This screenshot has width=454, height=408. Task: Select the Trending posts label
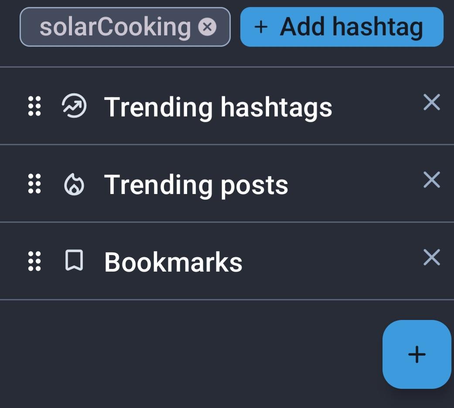[196, 184]
